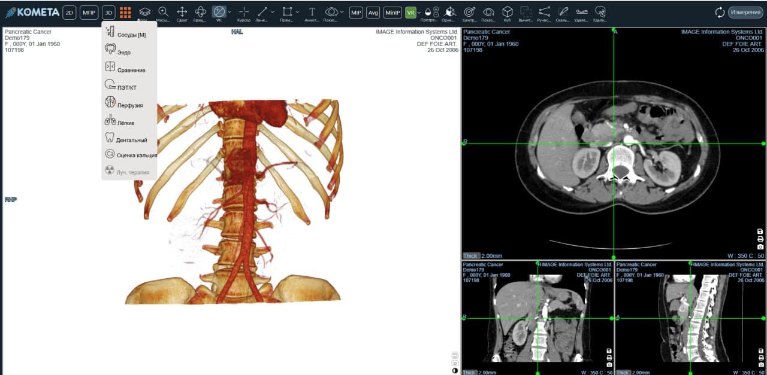
Task: Take a snapshot of the axial view
Action: pos(760,246)
